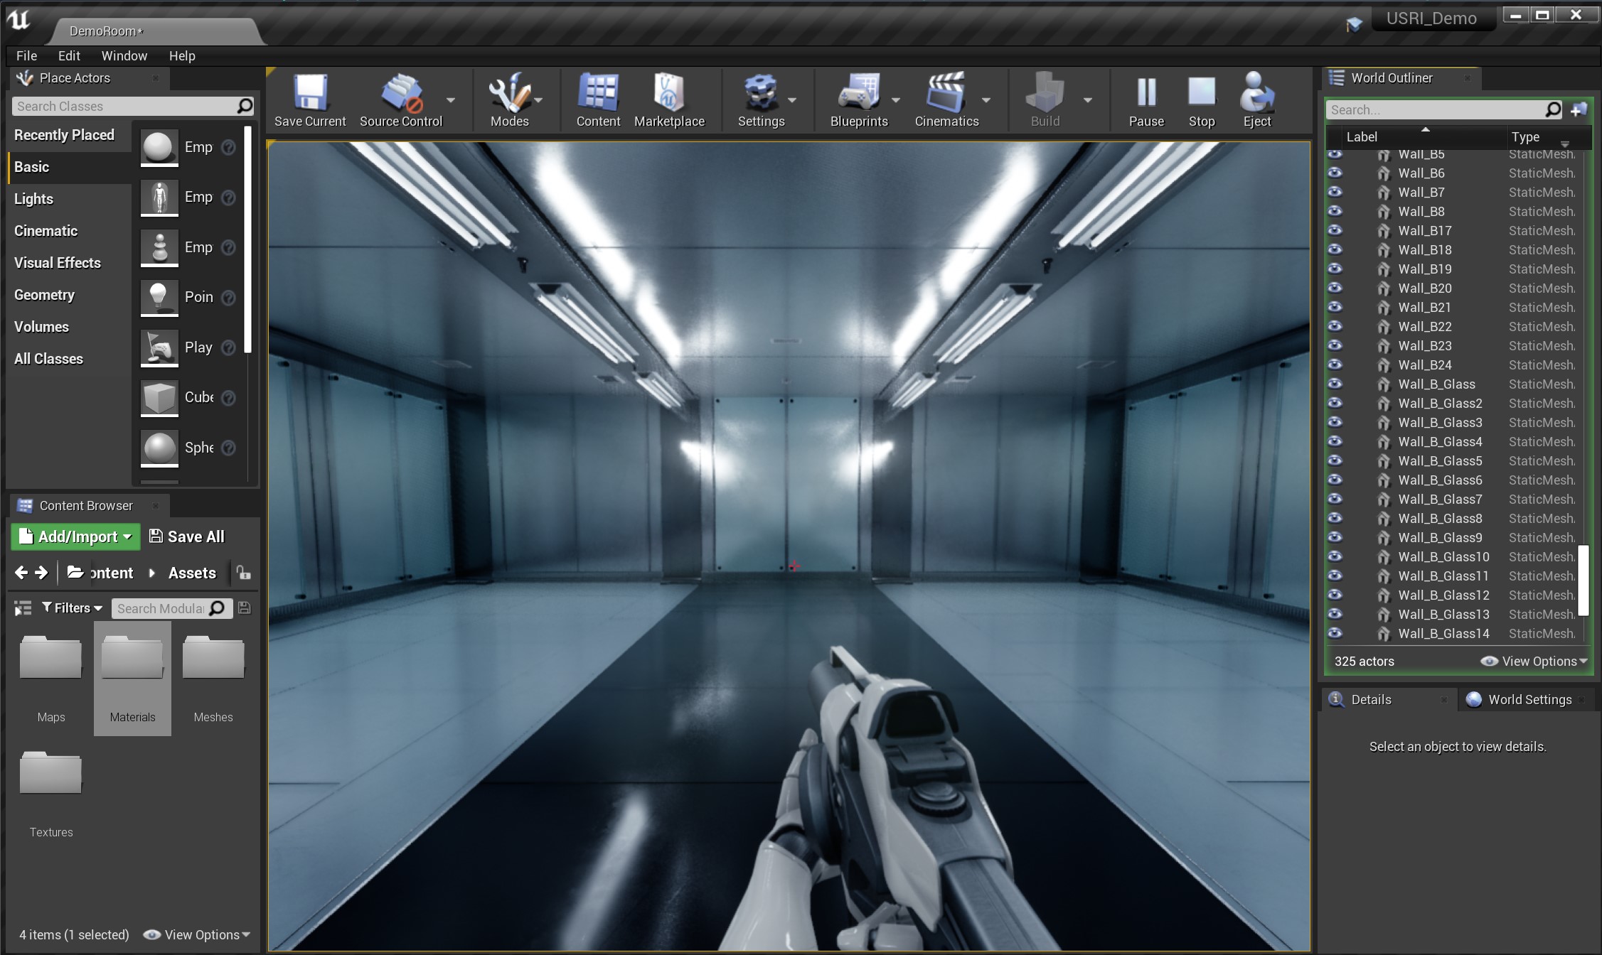Click the Save All button

click(186, 536)
